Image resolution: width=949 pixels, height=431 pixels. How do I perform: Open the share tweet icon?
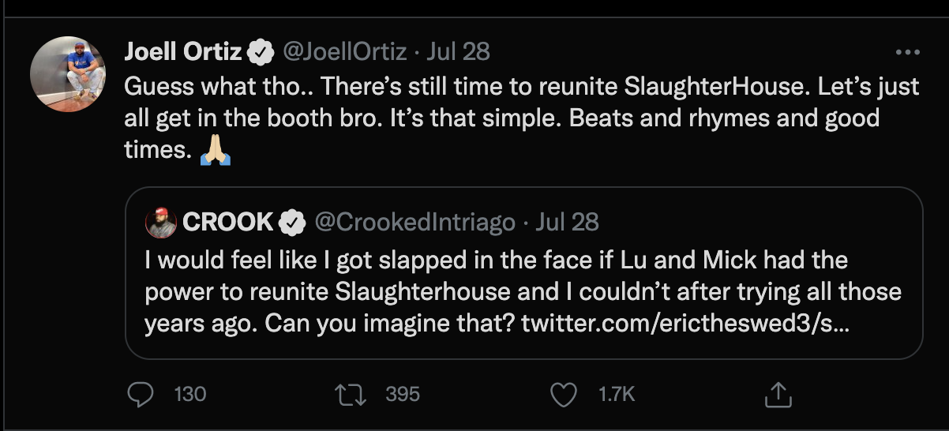pyautogui.click(x=778, y=394)
